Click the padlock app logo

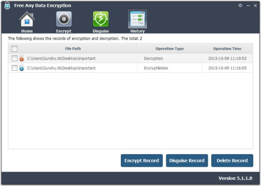[7, 5]
